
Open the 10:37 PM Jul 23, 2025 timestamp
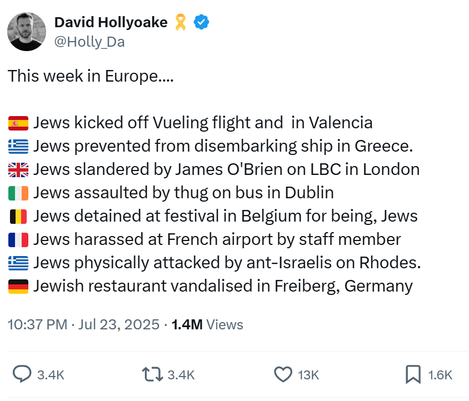click(83, 324)
